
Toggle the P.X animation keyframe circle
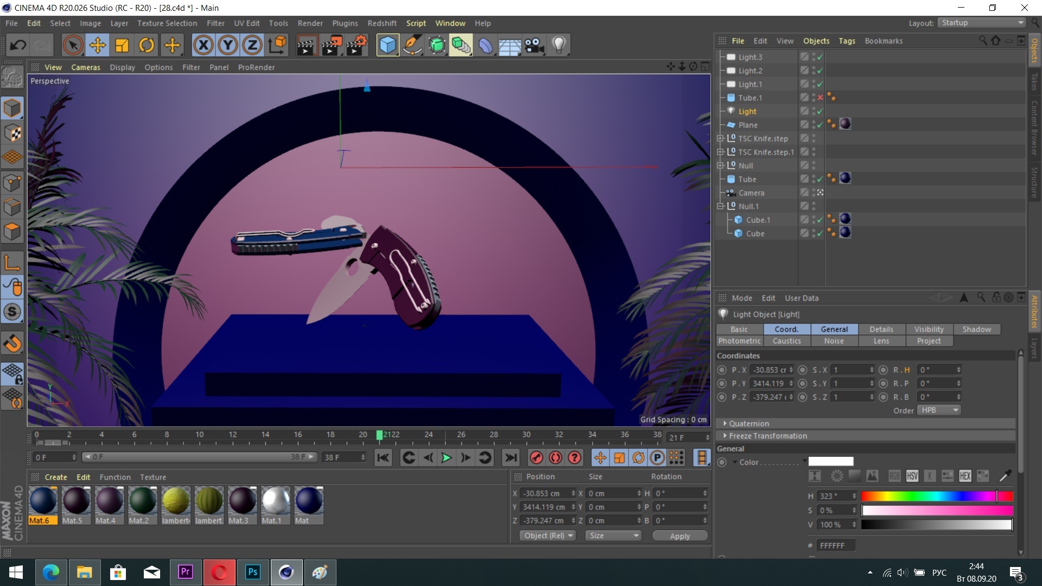pyautogui.click(x=722, y=370)
